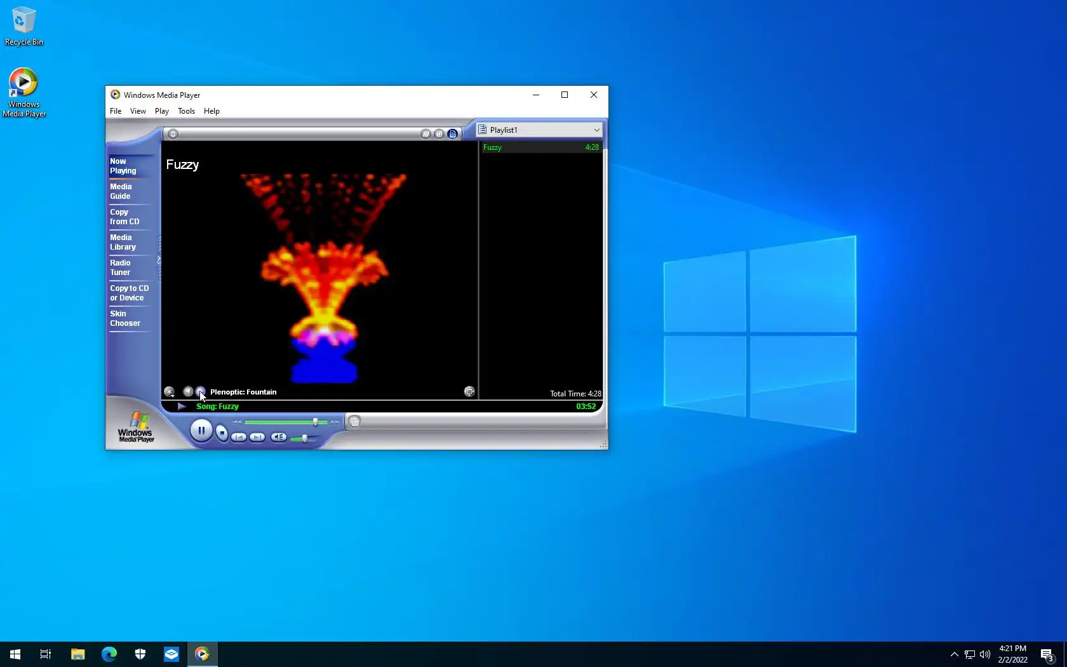
Task: View visualization in full screen
Action: pos(469,391)
